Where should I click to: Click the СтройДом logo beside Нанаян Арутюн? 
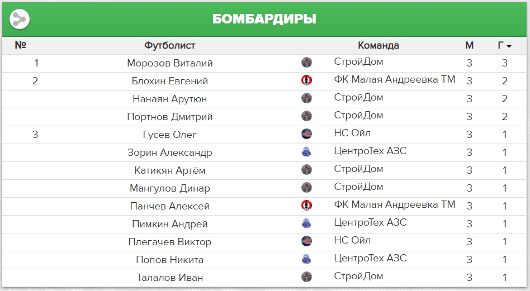[x=306, y=98]
